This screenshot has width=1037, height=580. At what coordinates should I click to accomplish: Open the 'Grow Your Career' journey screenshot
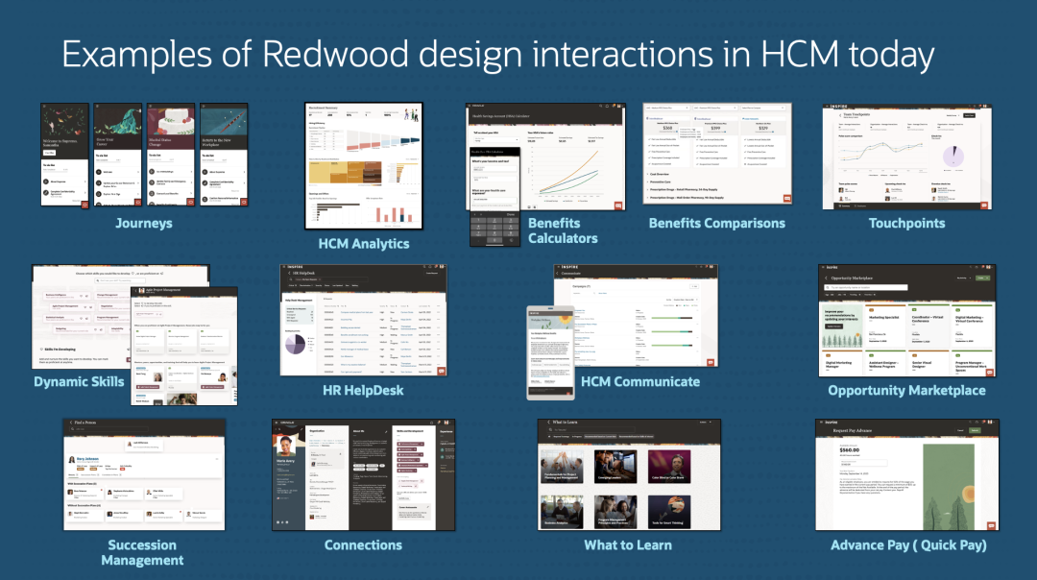point(118,154)
